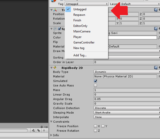Screen dimensions: 160x139
Task: Click the project search field
Action: pyautogui.click(x=14, y=130)
